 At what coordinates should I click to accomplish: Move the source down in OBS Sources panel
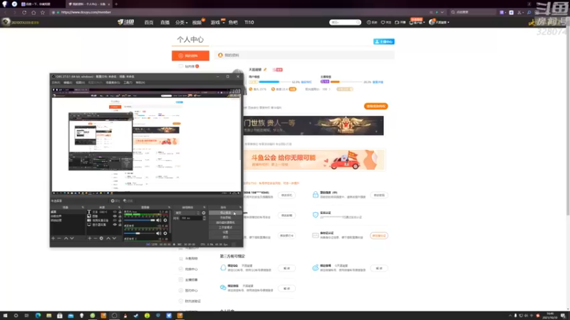click(114, 238)
